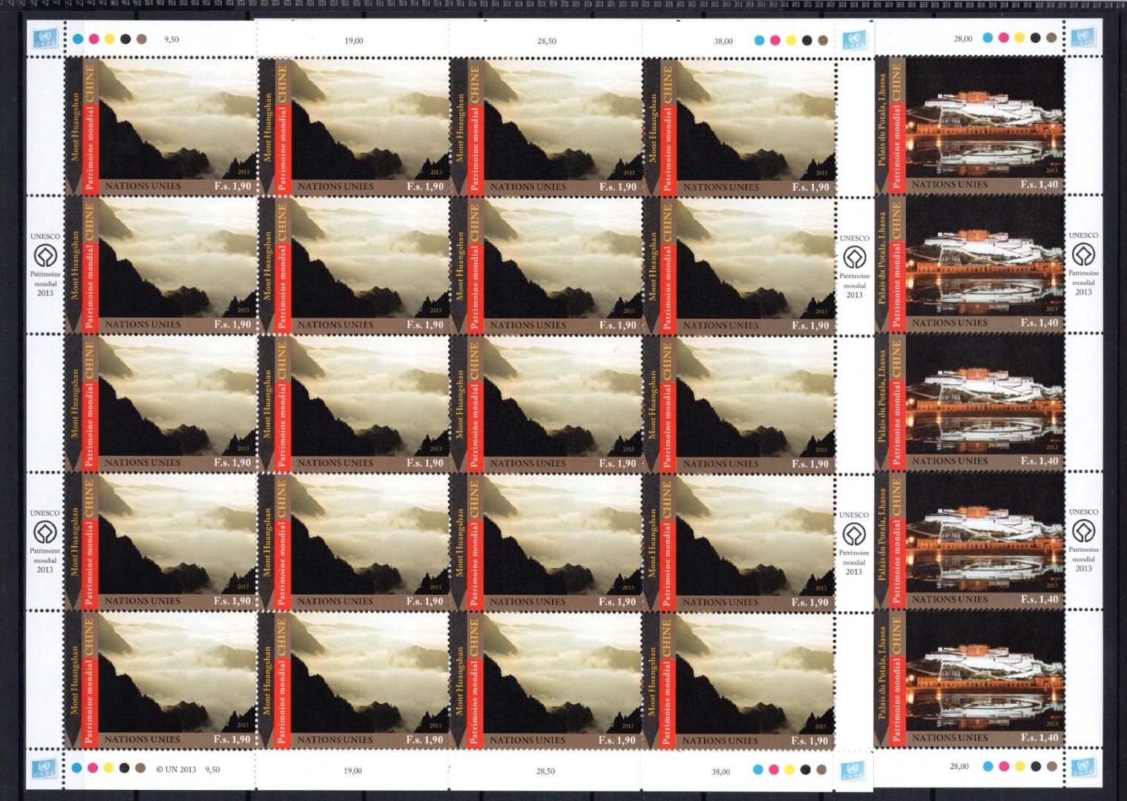This screenshot has width=1127, height=801.
Task: Click lower UNESCO World Heritage emblem in left margin
Action: click(45, 532)
